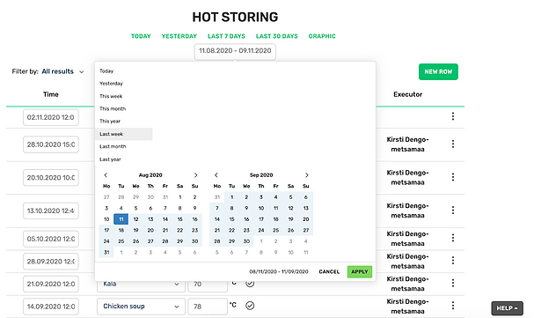Open the HELP widget

pyautogui.click(x=507, y=308)
